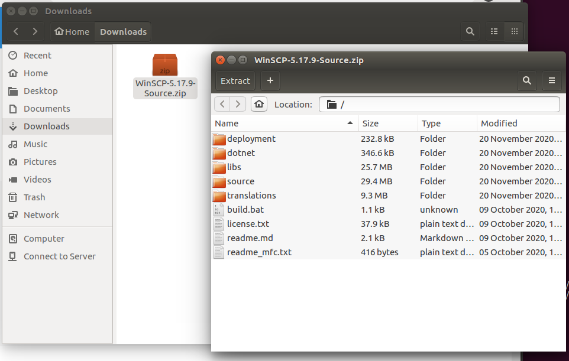This screenshot has width=569, height=361.
Task: Open Desktop in the sidebar
Action: tap(58, 91)
